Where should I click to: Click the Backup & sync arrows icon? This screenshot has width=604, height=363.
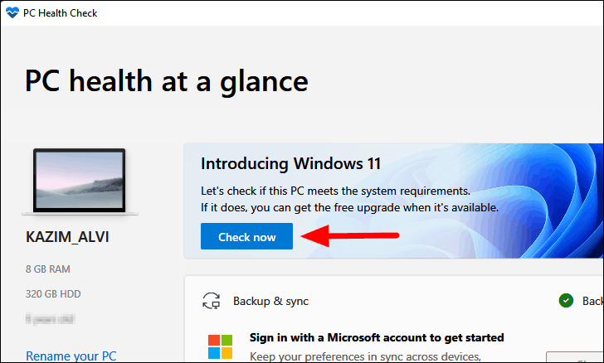[211, 301]
